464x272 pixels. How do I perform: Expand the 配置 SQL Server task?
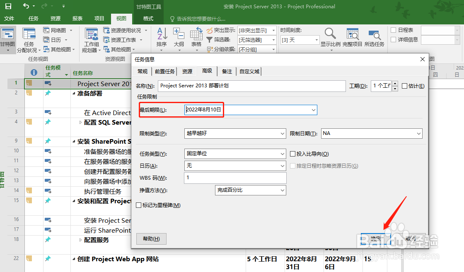pyautogui.click(x=80, y=123)
